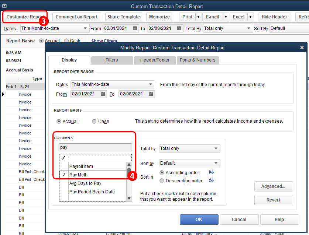Expand the Excel button arrow
Image resolution: width=309 pixels, height=235 pixels.
(x=250, y=17)
